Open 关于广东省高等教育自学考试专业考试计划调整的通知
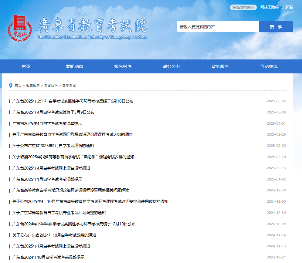302x263 pixels. tap(59, 213)
